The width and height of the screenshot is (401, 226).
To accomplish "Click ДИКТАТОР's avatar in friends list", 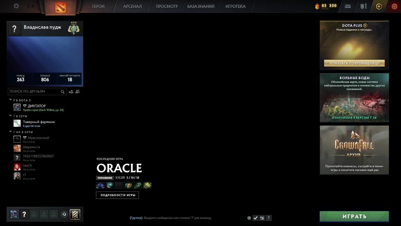I will 17,107.
